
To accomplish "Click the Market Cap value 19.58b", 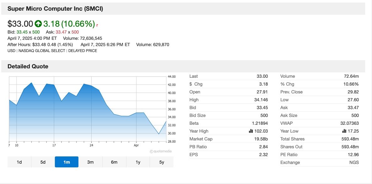I will 261,139.
